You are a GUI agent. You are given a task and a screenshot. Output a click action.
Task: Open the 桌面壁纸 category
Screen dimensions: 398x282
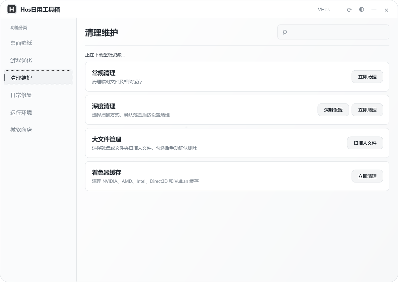tap(38, 43)
